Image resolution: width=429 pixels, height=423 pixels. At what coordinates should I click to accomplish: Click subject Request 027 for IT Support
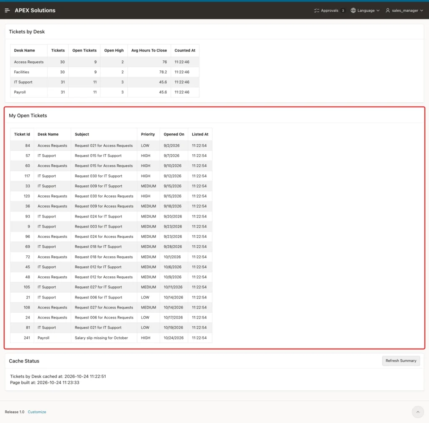98,287
